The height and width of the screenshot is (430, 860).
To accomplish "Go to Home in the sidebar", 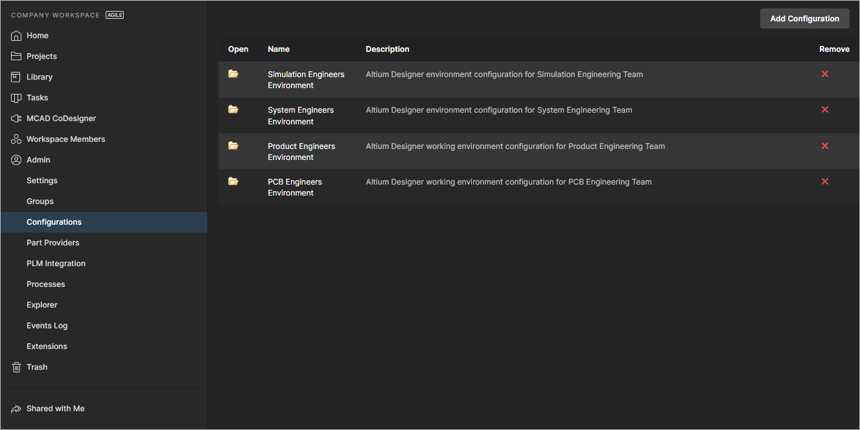I will point(38,36).
